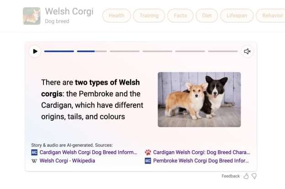Give thumbs up feedback
The width and height of the screenshot is (285, 189).
tap(246, 176)
